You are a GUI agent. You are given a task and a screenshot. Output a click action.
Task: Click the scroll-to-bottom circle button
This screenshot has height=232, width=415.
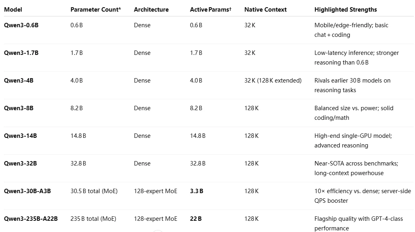click(158, 231)
